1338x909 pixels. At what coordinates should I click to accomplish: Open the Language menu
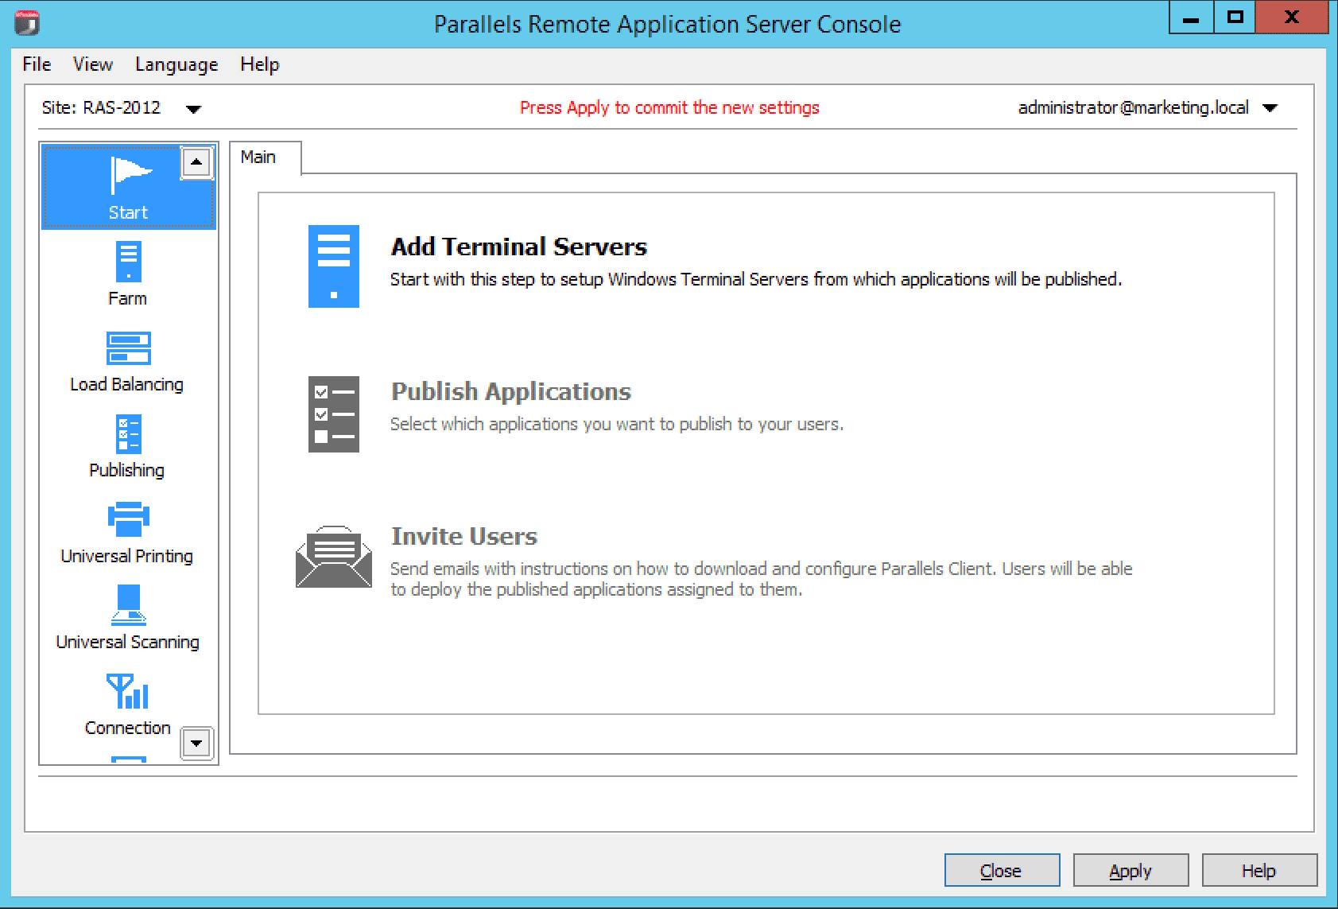[176, 64]
